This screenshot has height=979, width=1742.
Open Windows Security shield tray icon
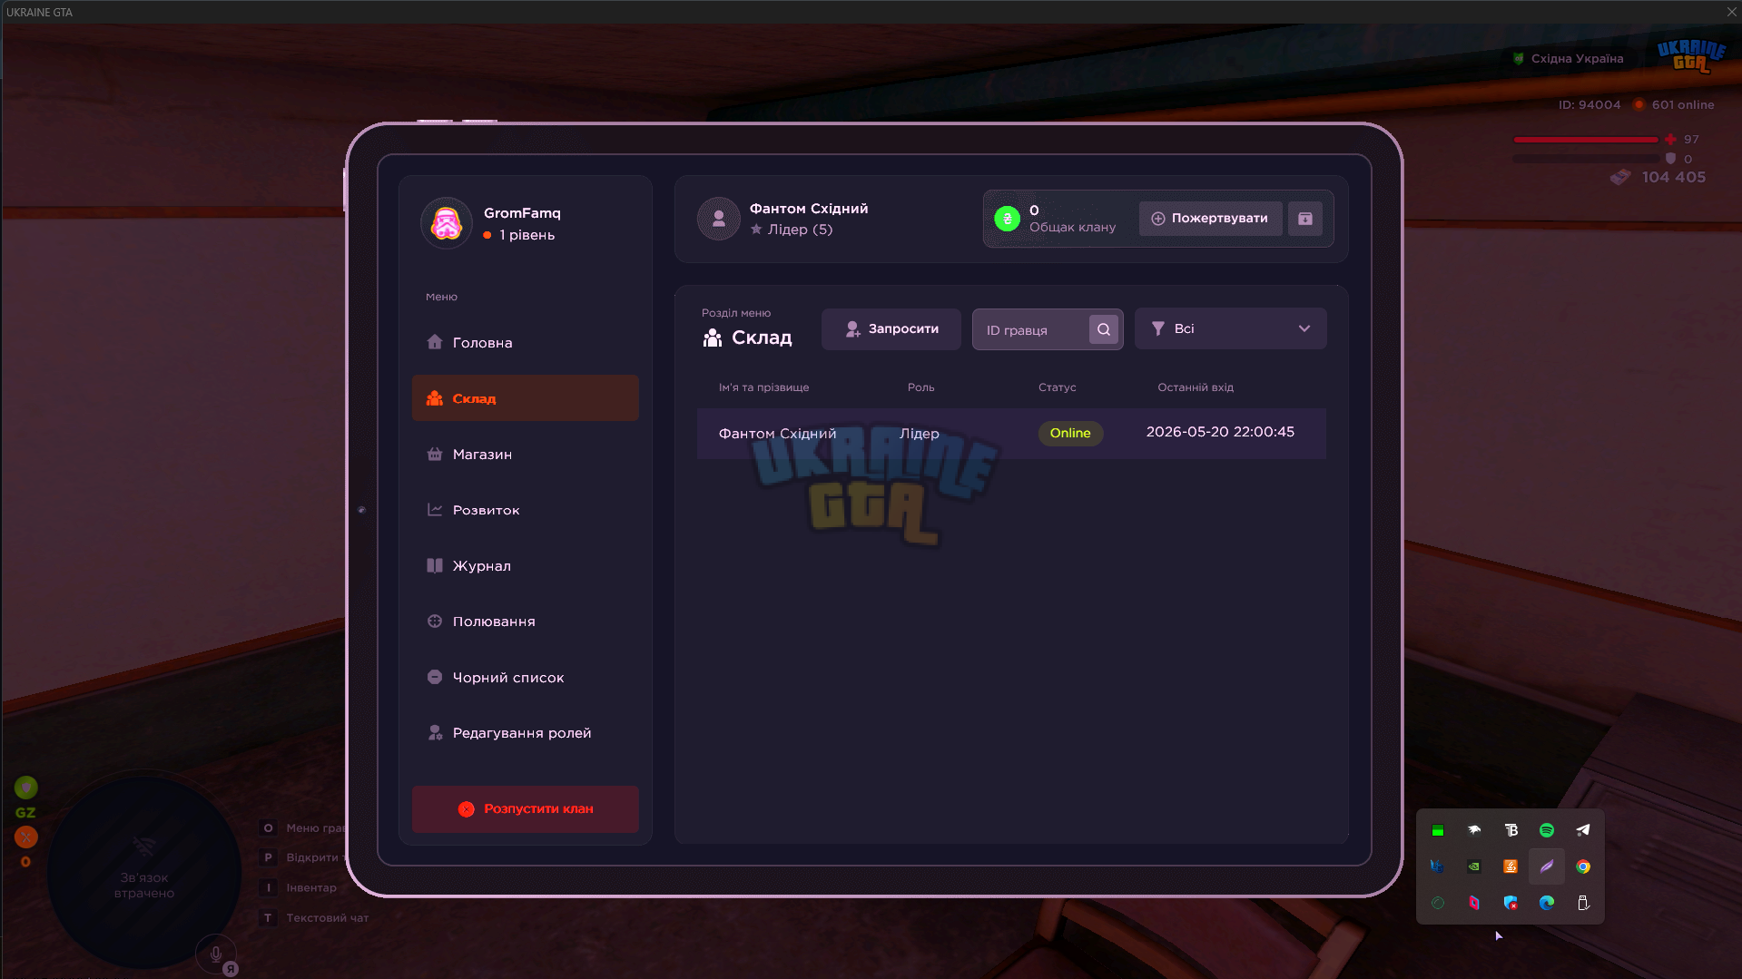[1511, 903]
